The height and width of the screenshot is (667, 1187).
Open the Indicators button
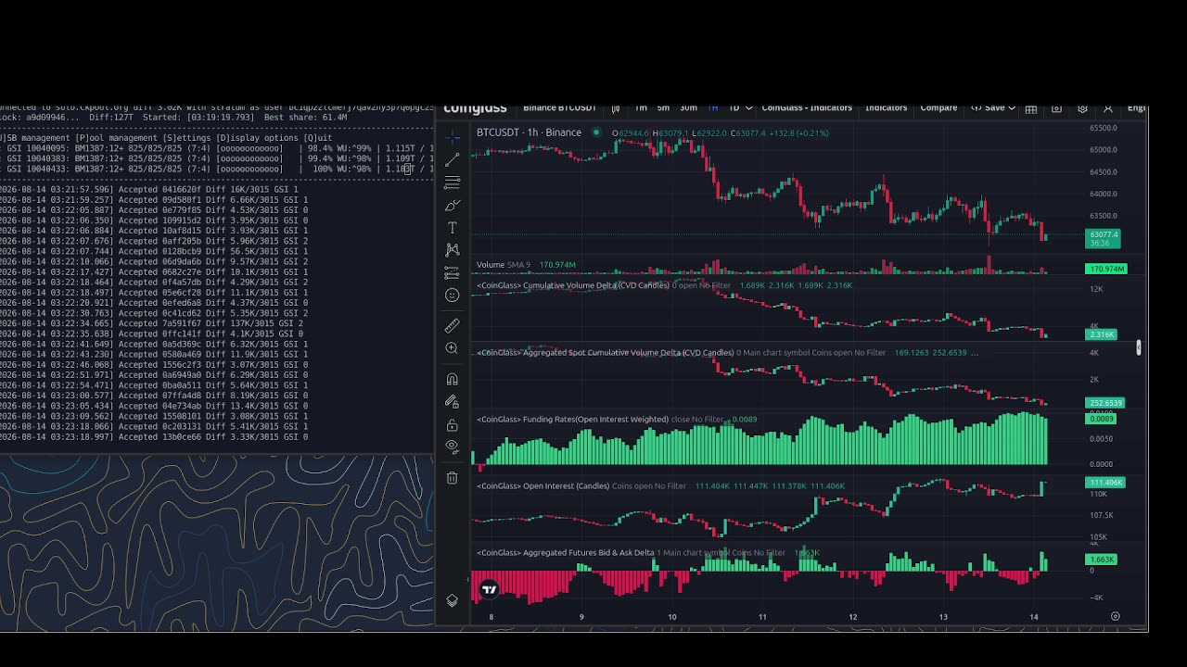[x=886, y=108]
